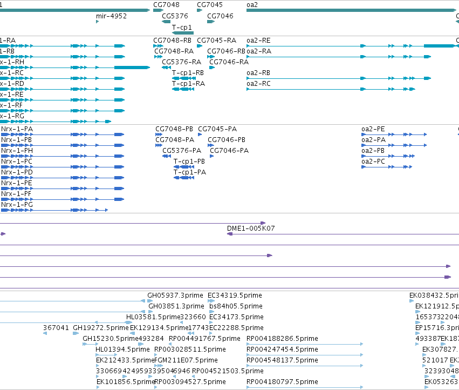Open the RP004521503.5prime EST entry
The image size is (459, 390).
tap(228, 371)
